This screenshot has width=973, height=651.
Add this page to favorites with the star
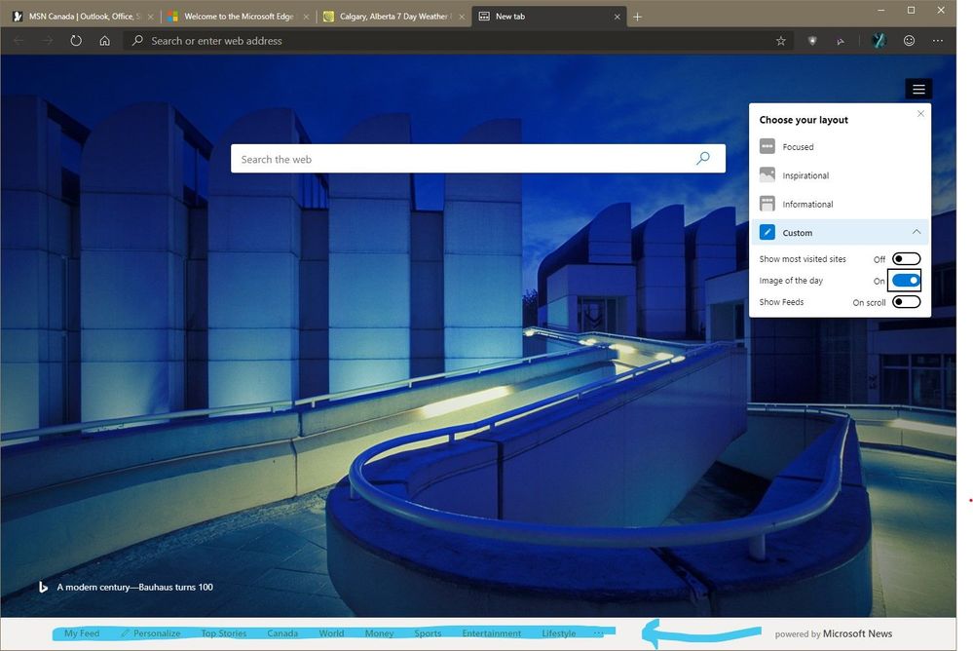[780, 41]
